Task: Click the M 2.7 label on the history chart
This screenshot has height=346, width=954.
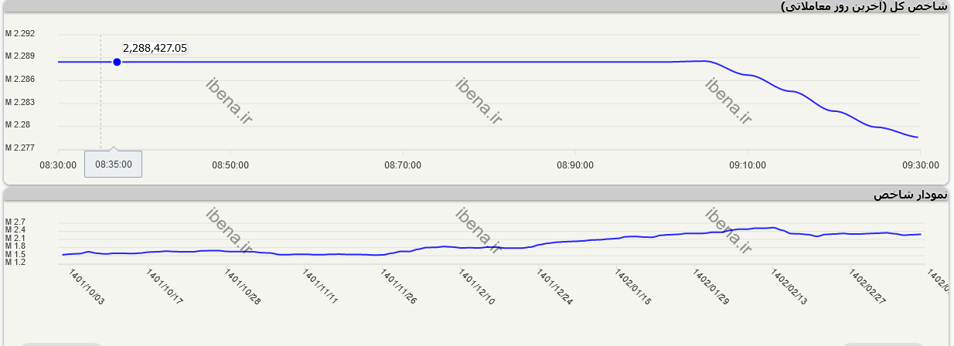Action: click(15, 222)
